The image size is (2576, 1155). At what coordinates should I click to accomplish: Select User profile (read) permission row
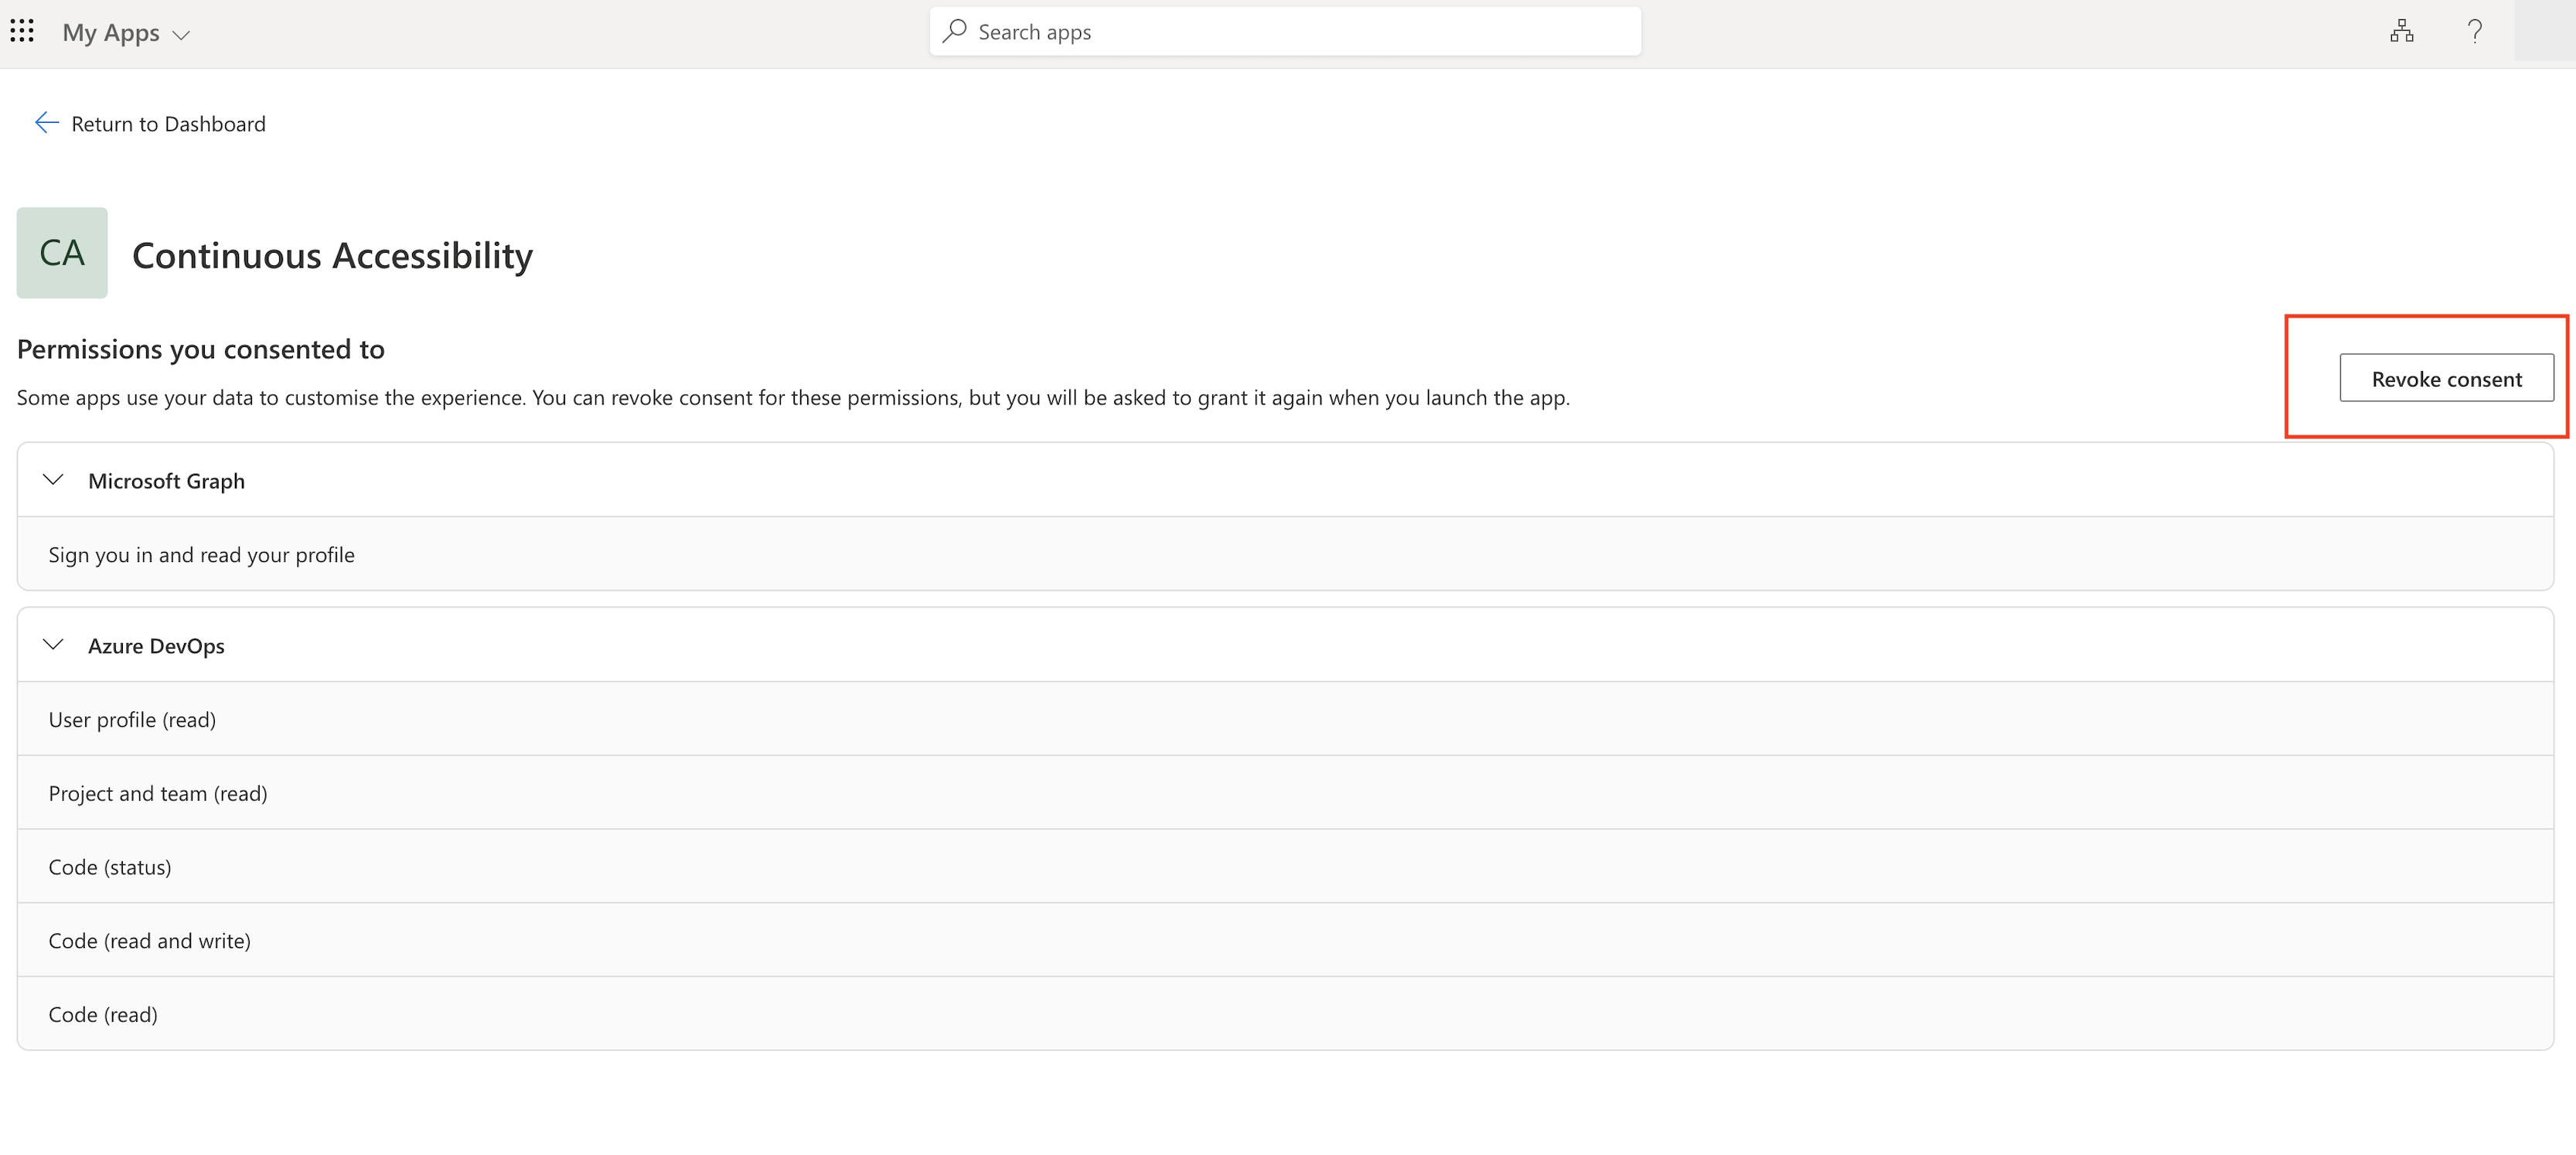(132, 719)
